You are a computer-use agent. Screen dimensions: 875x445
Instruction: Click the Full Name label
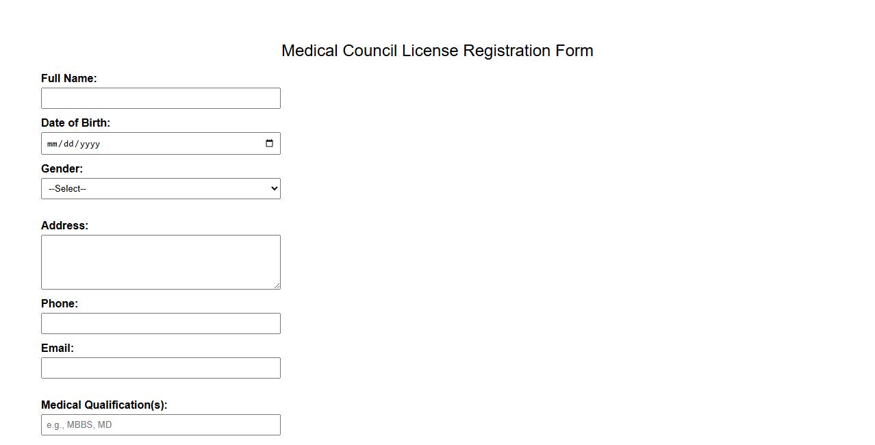(68, 78)
